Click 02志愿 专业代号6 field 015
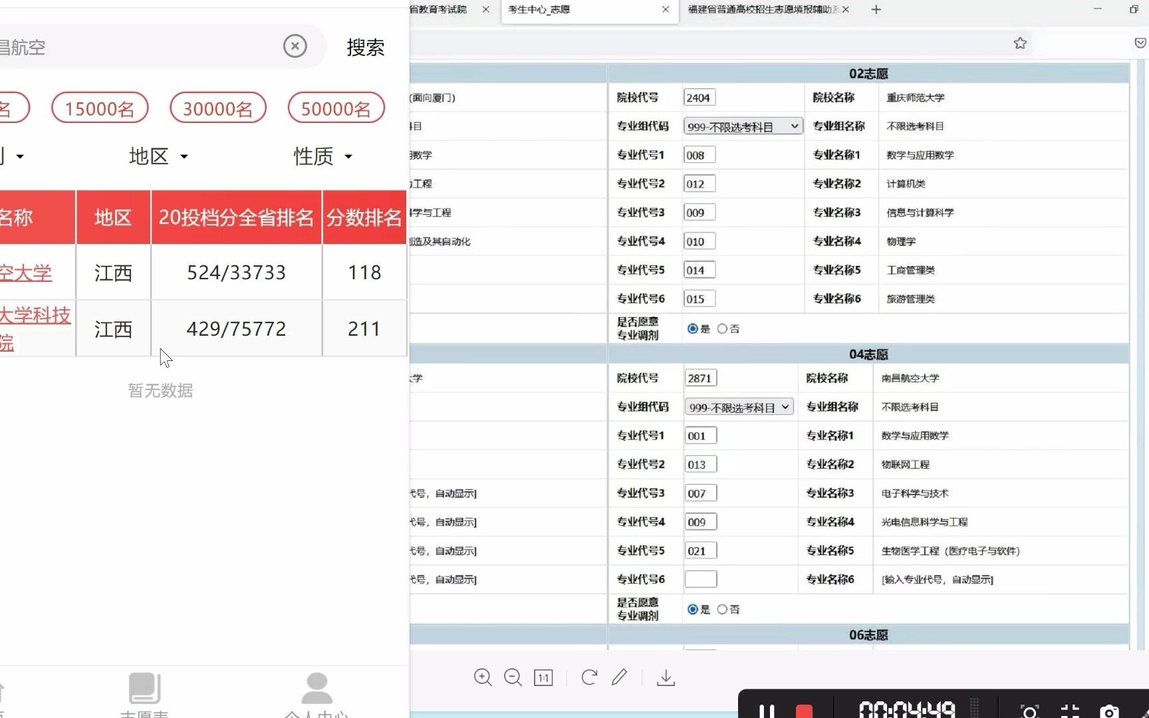The width and height of the screenshot is (1149, 718). click(699, 299)
